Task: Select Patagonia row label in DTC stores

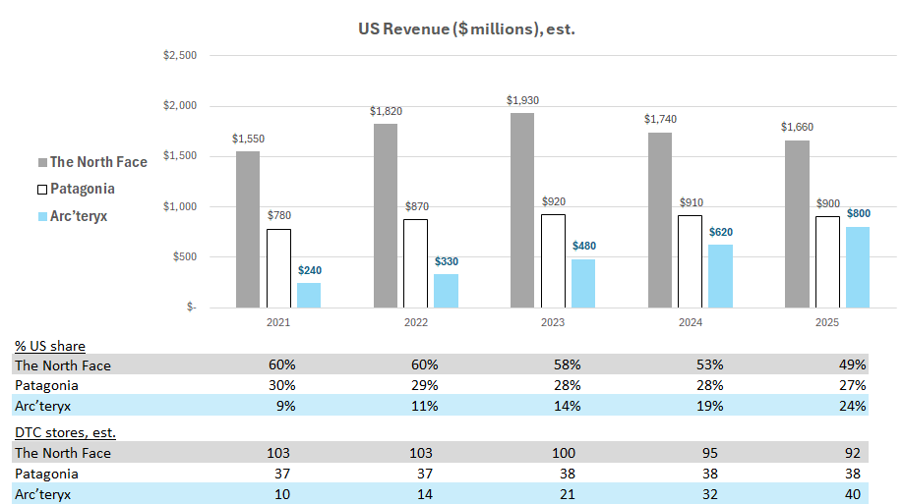Action: (x=46, y=475)
